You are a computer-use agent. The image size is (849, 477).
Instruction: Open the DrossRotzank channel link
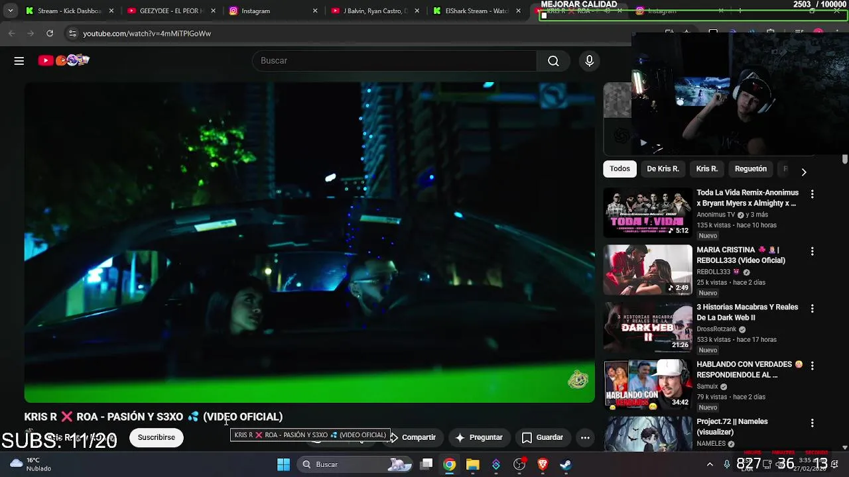coord(716,329)
